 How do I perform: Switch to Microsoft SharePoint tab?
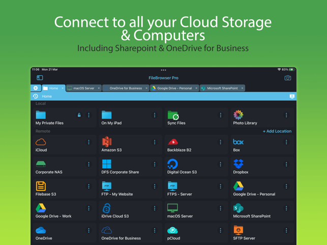tap(222, 88)
